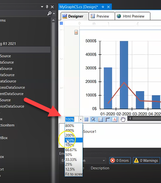The width and height of the screenshot is (161, 183).
Task: Click the horizontal scrollbar left arrow
Action: click(x=130, y=118)
